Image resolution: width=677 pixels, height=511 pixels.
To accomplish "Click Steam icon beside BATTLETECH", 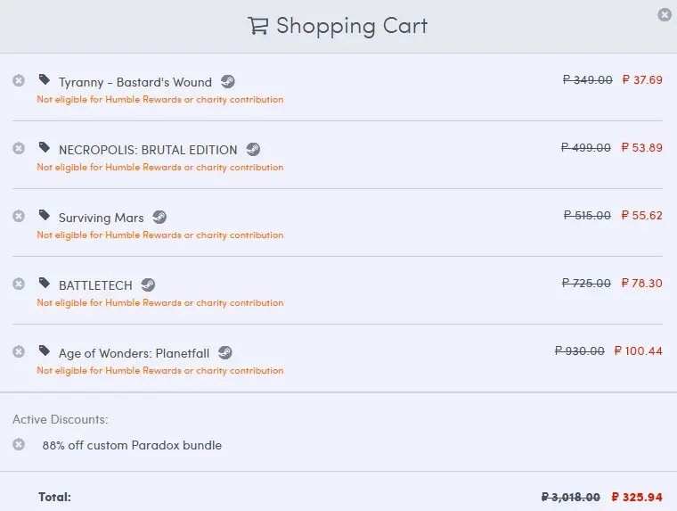I will pos(148,284).
